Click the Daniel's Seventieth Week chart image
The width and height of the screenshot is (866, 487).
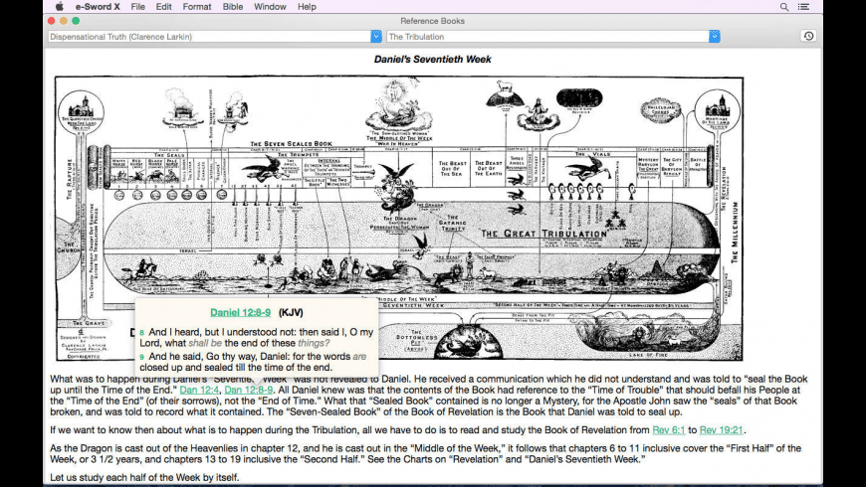(399, 219)
